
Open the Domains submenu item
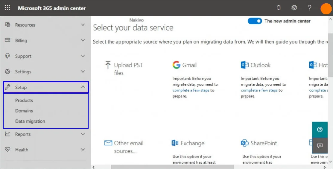click(24, 111)
